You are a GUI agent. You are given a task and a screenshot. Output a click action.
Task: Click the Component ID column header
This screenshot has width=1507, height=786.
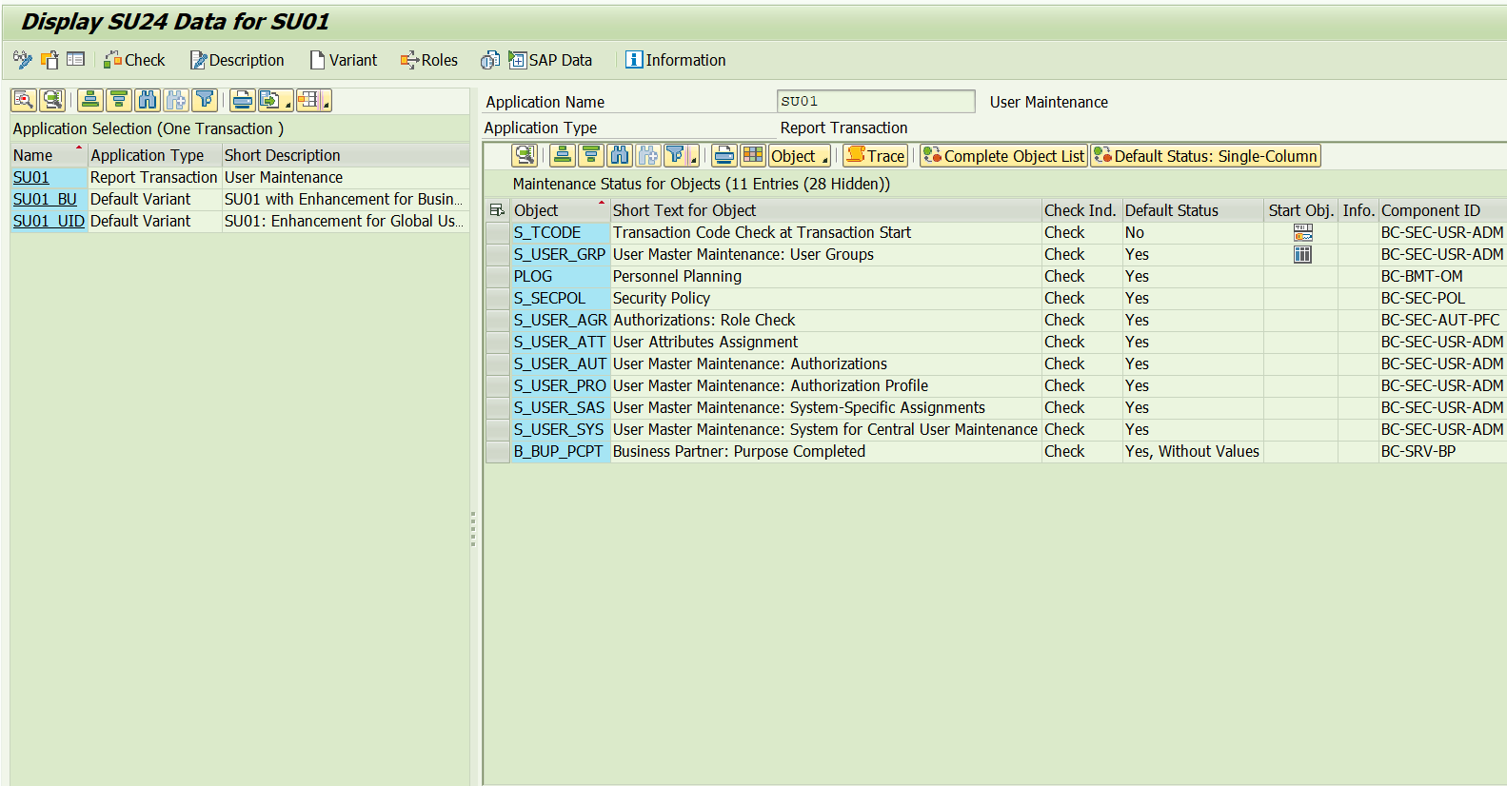(x=1442, y=210)
